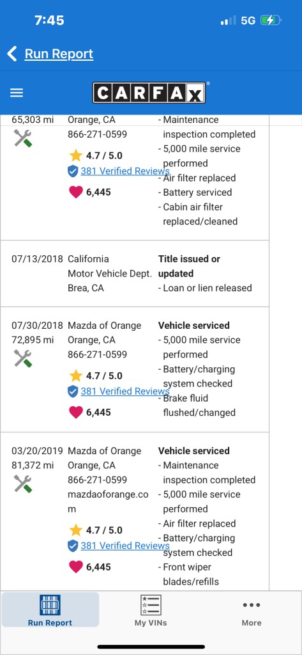Tap verified shield badge in 07/30/2018 entry
Image resolution: width=302 pixels, height=655 pixels.
(x=73, y=391)
